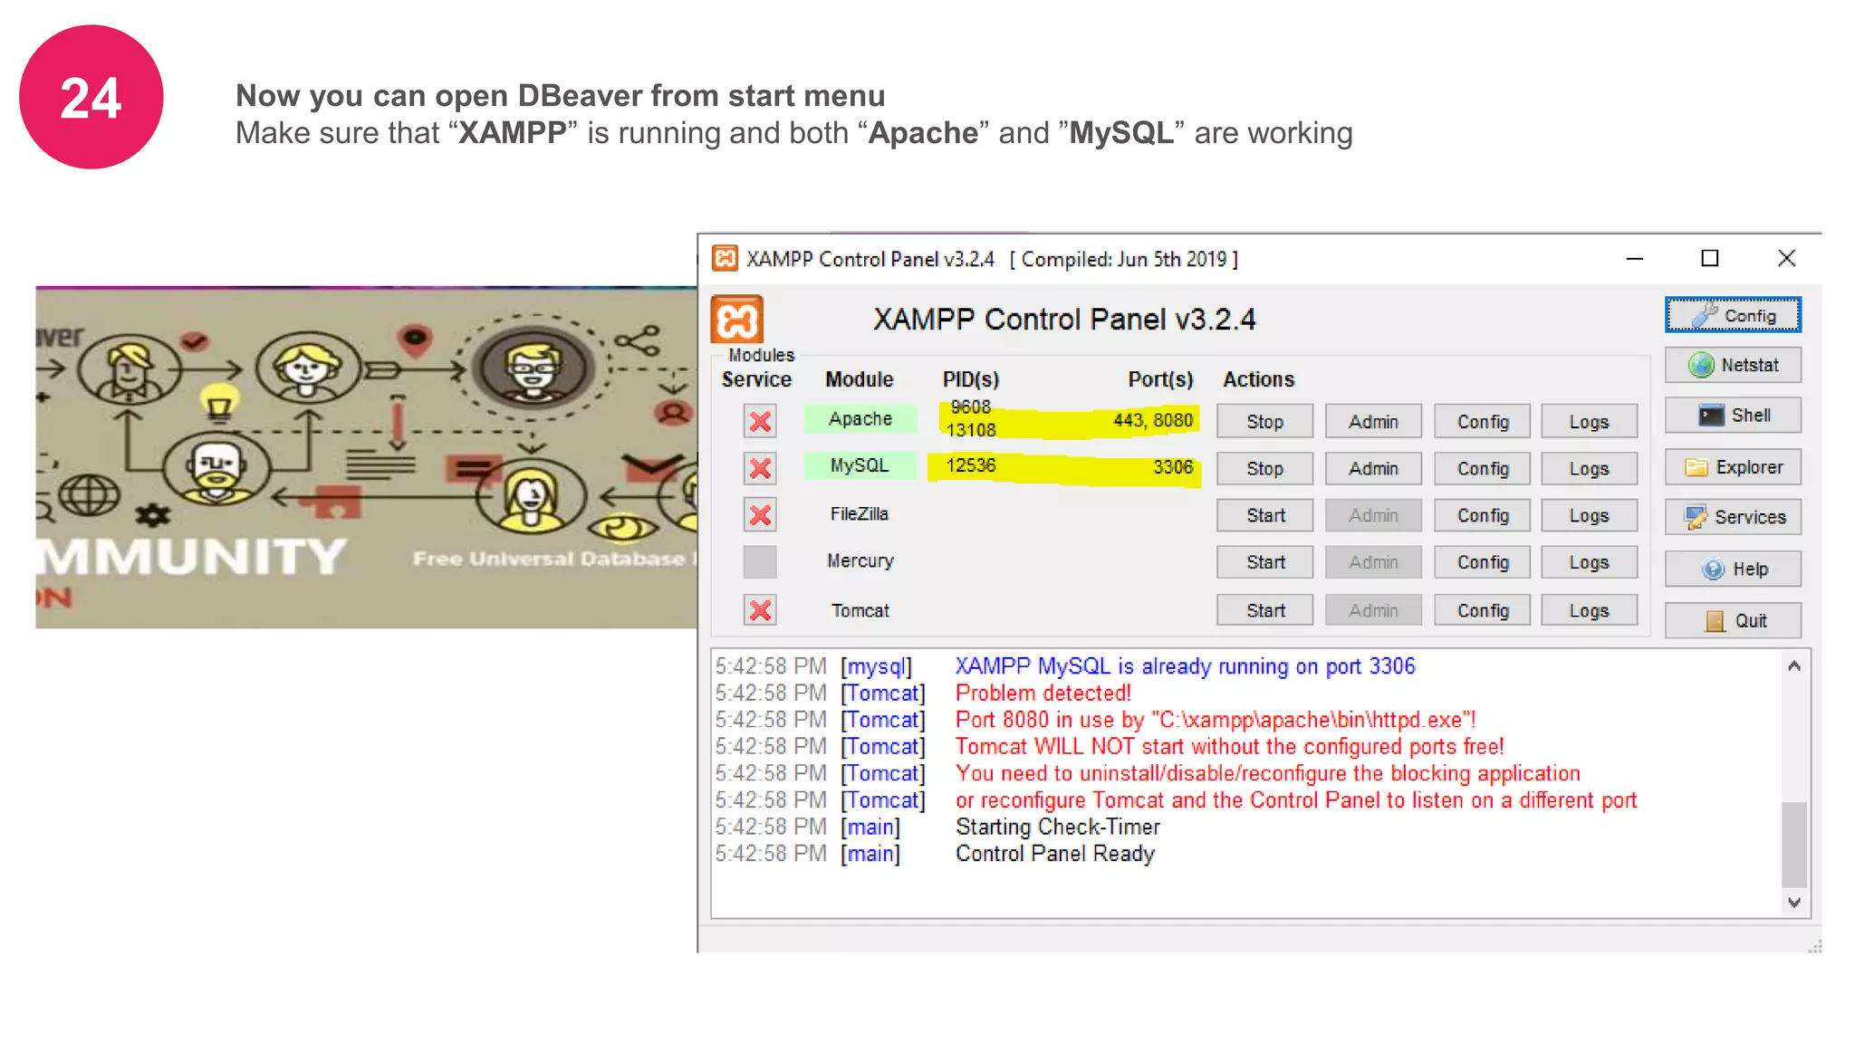
Task: Open the Netstat tool
Action: 1732,365
